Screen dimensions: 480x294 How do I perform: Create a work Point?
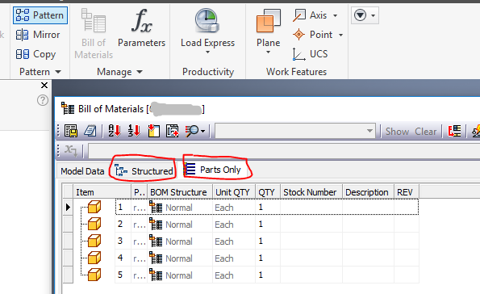click(x=312, y=35)
